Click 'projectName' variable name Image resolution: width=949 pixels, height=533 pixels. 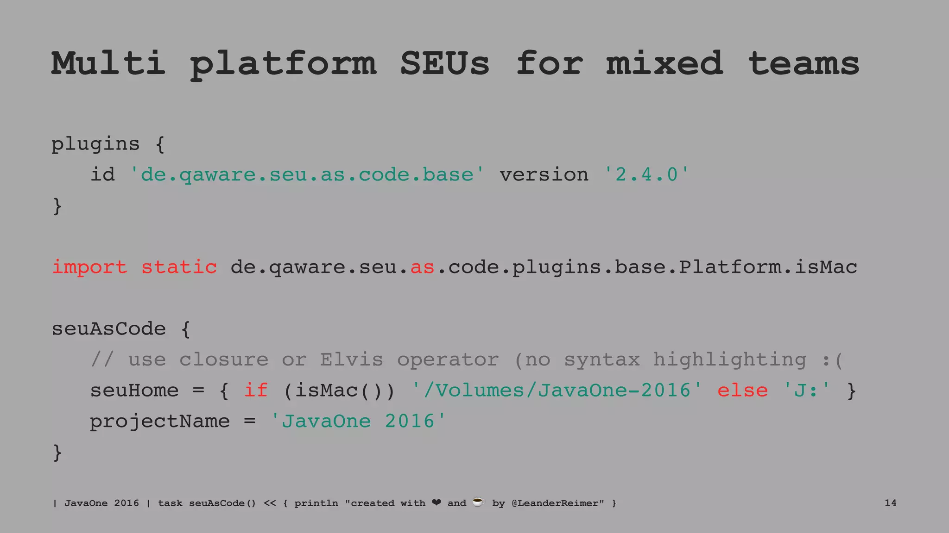point(160,421)
